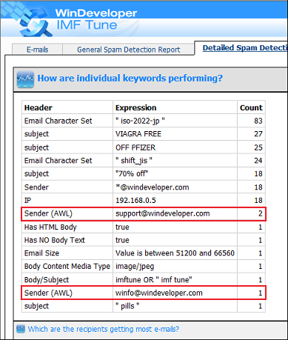Image resolution: width=288 pixels, height=340 pixels.
Task: Click the WinDeveloper title text in banner
Action: click(x=96, y=13)
